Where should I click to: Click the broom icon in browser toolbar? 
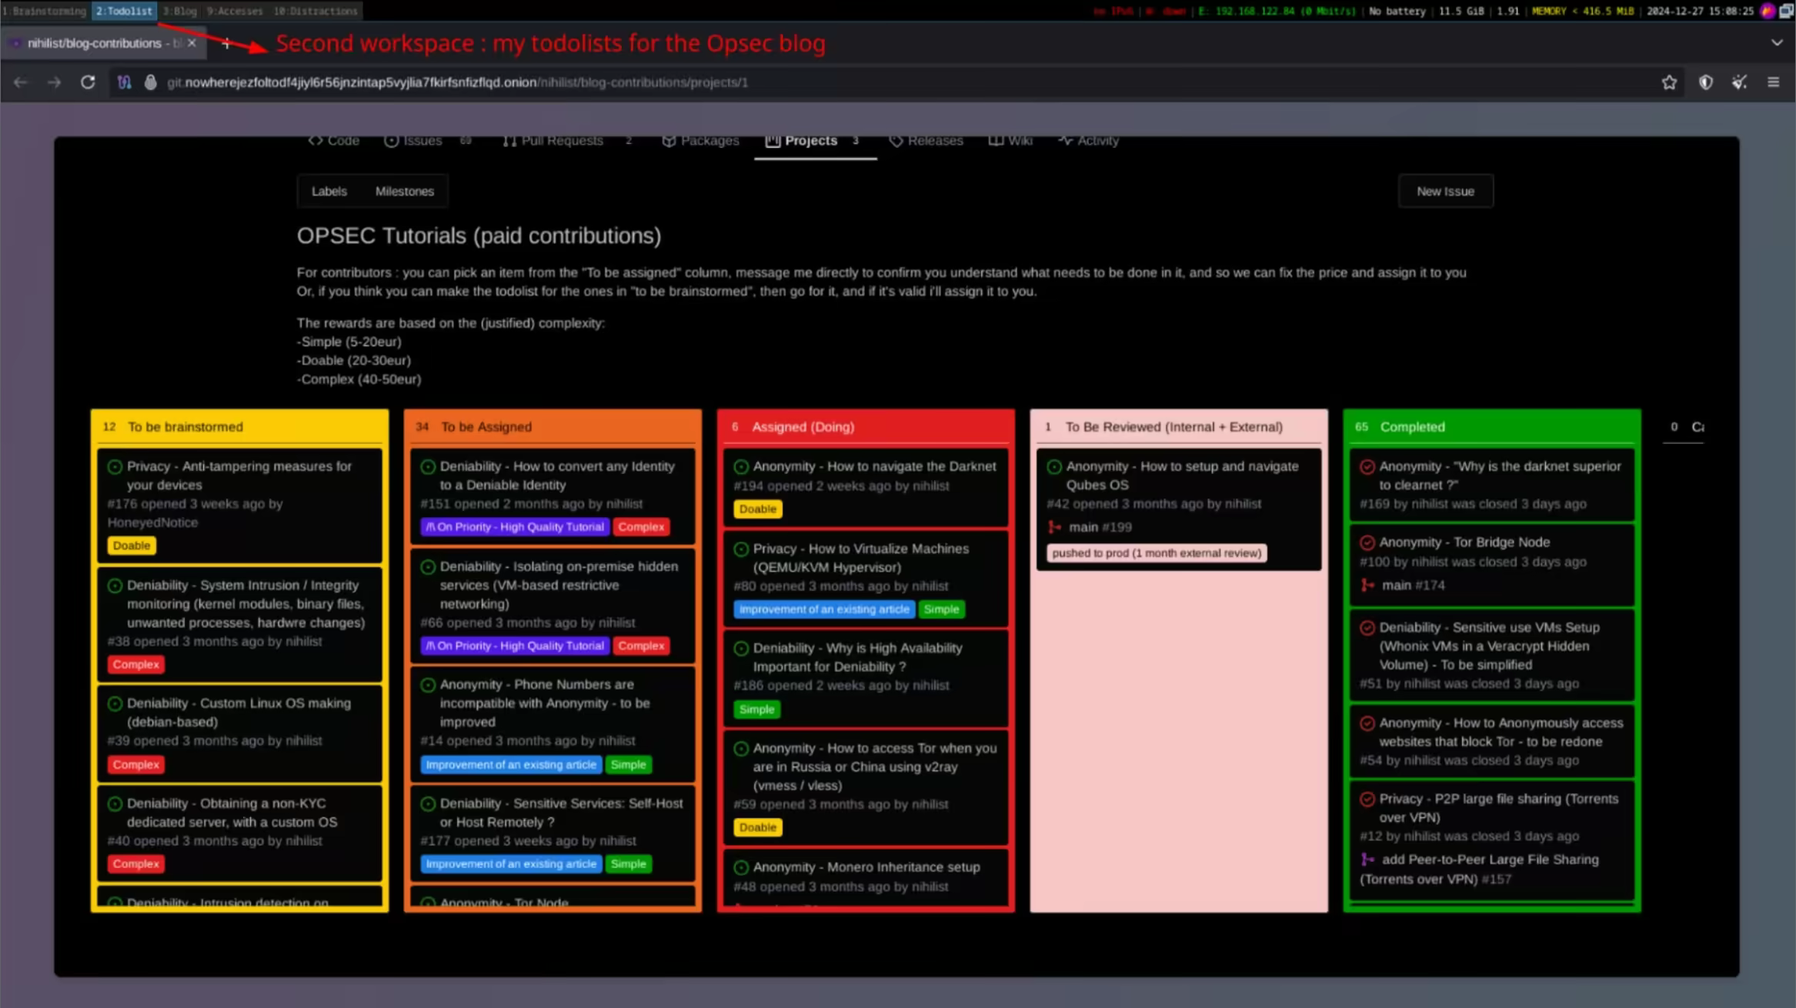click(x=1739, y=82)
